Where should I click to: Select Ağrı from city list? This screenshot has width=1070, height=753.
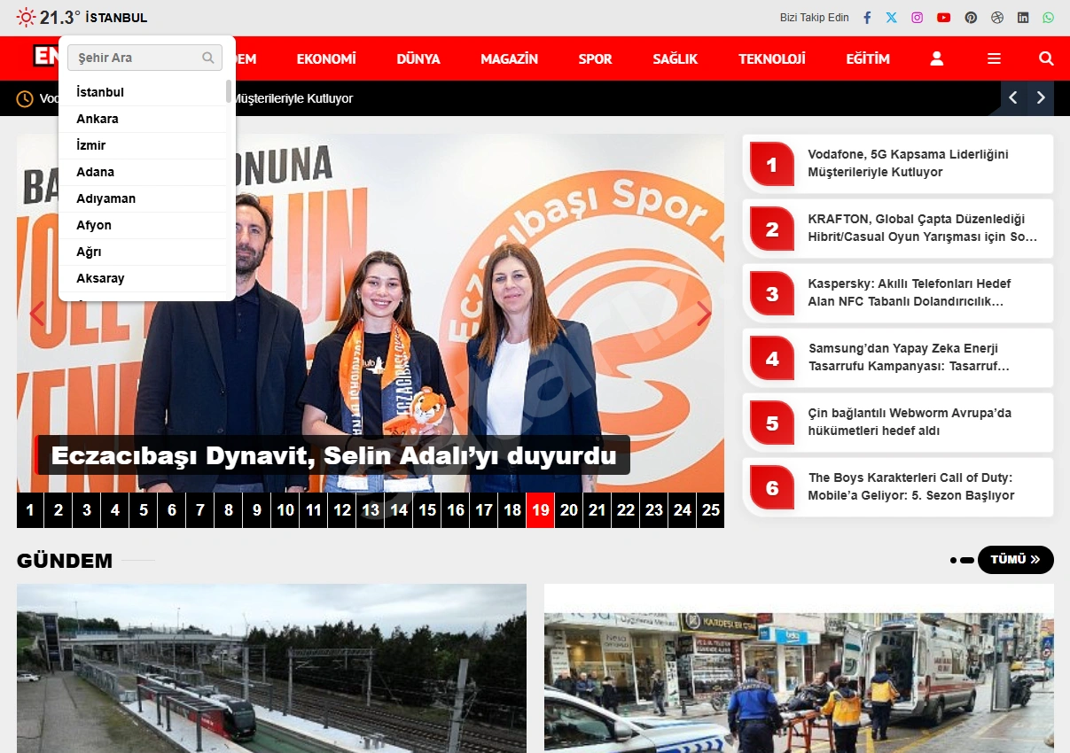[x=143, y=252]
